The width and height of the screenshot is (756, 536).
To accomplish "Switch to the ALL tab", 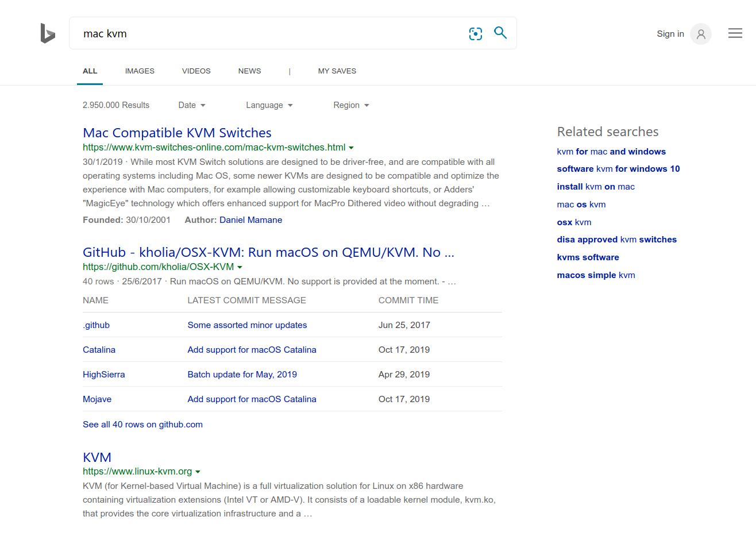I will click(90, 71).
